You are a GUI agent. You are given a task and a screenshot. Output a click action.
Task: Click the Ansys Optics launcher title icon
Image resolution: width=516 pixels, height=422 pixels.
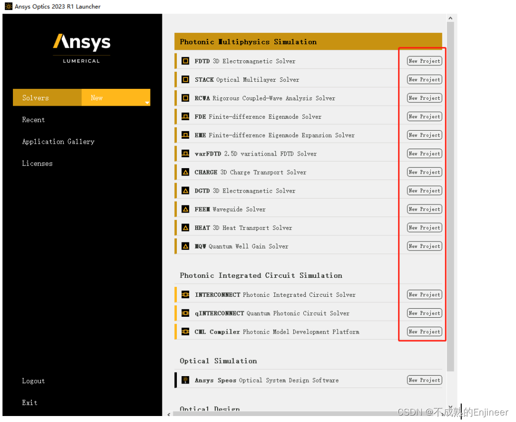click(x=8, y=6)
